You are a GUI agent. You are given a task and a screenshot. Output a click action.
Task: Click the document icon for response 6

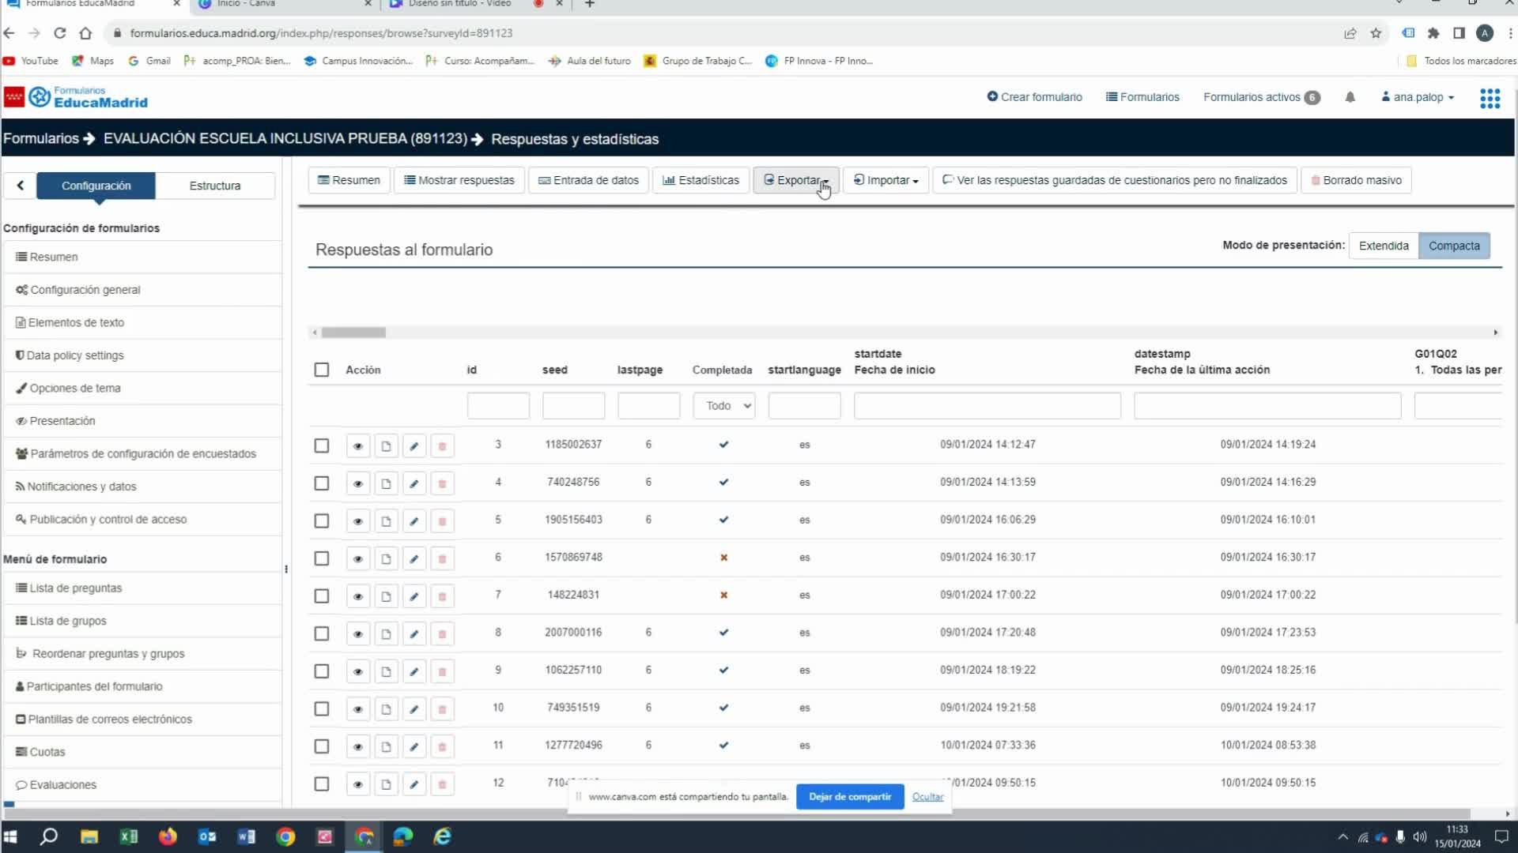(x=386, y=559)
